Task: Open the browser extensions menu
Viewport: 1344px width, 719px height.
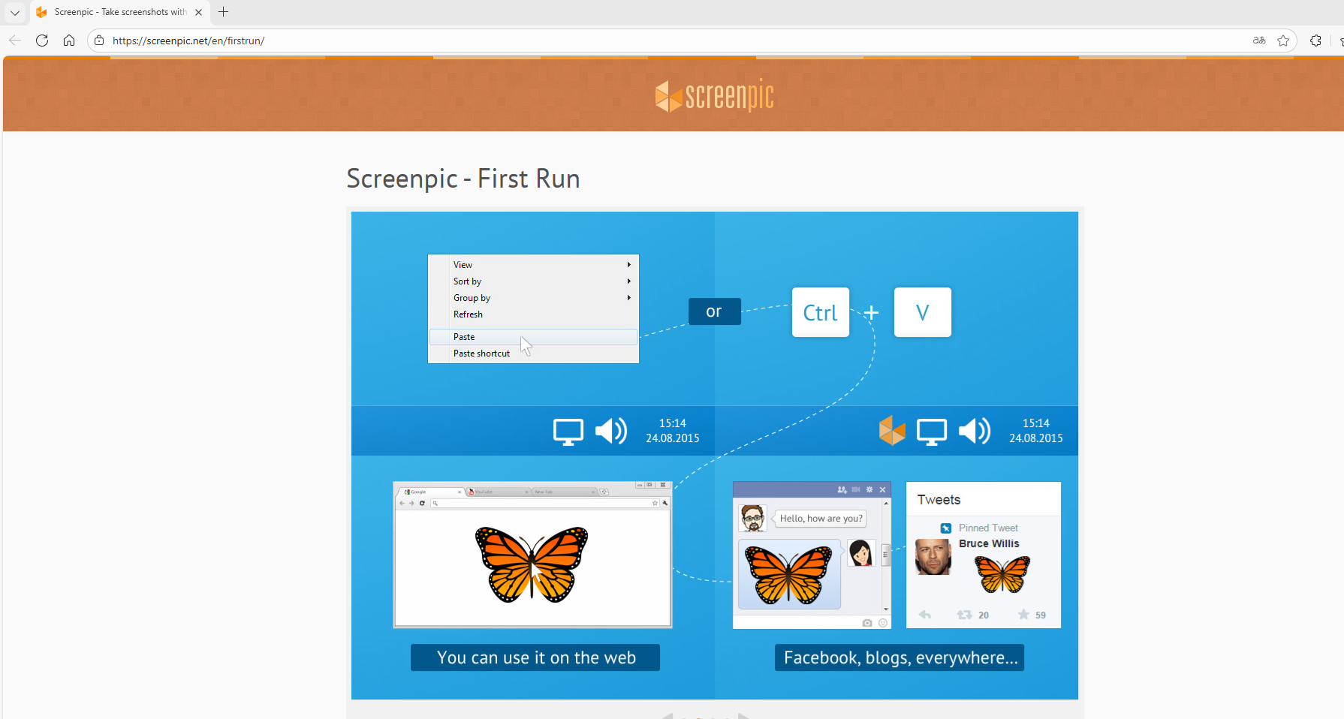Action: [x=1315, y=41]
